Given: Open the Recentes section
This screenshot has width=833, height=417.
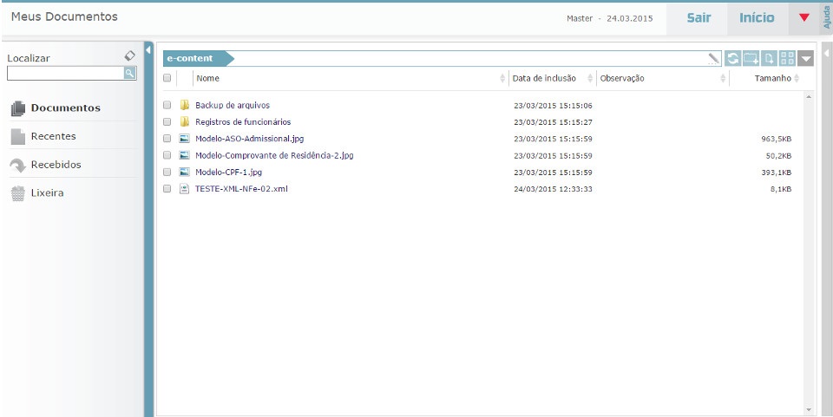Looking at the screenshot, I should 53,136.
